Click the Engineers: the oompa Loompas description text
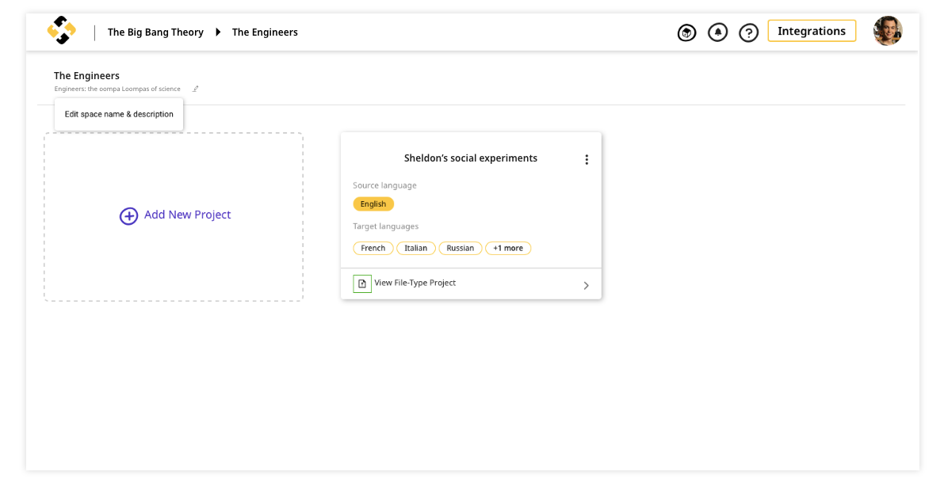This screenshot has height=483, width=944. tap(117, 89)
